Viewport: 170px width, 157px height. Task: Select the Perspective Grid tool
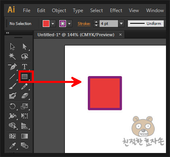[x=25, y=126]
